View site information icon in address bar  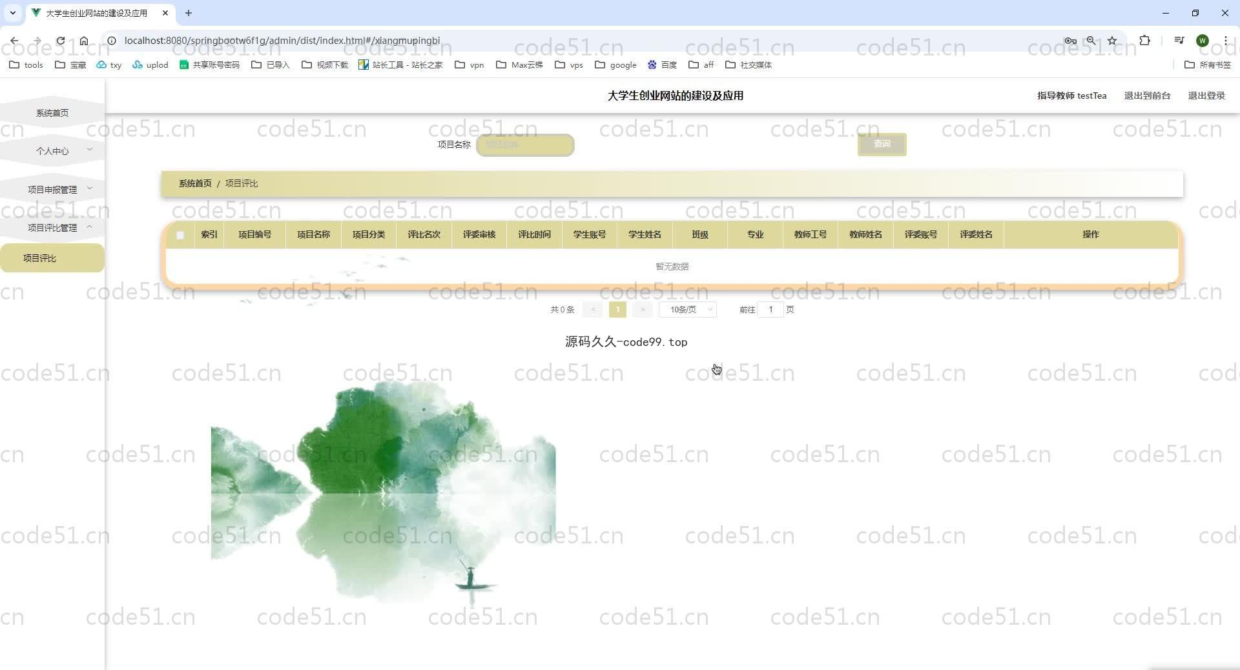[x=111, y=41]
